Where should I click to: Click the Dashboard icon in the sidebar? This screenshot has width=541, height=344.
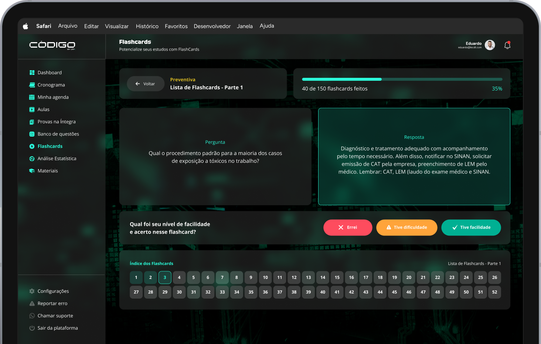coord(32,73)
